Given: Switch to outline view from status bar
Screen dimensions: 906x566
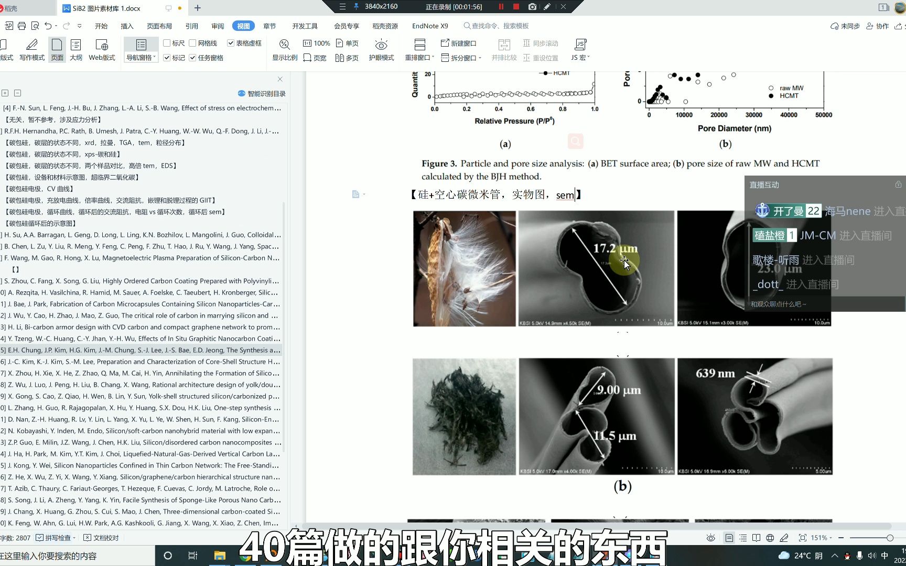Looking at the screenshot, I should 743,538.
